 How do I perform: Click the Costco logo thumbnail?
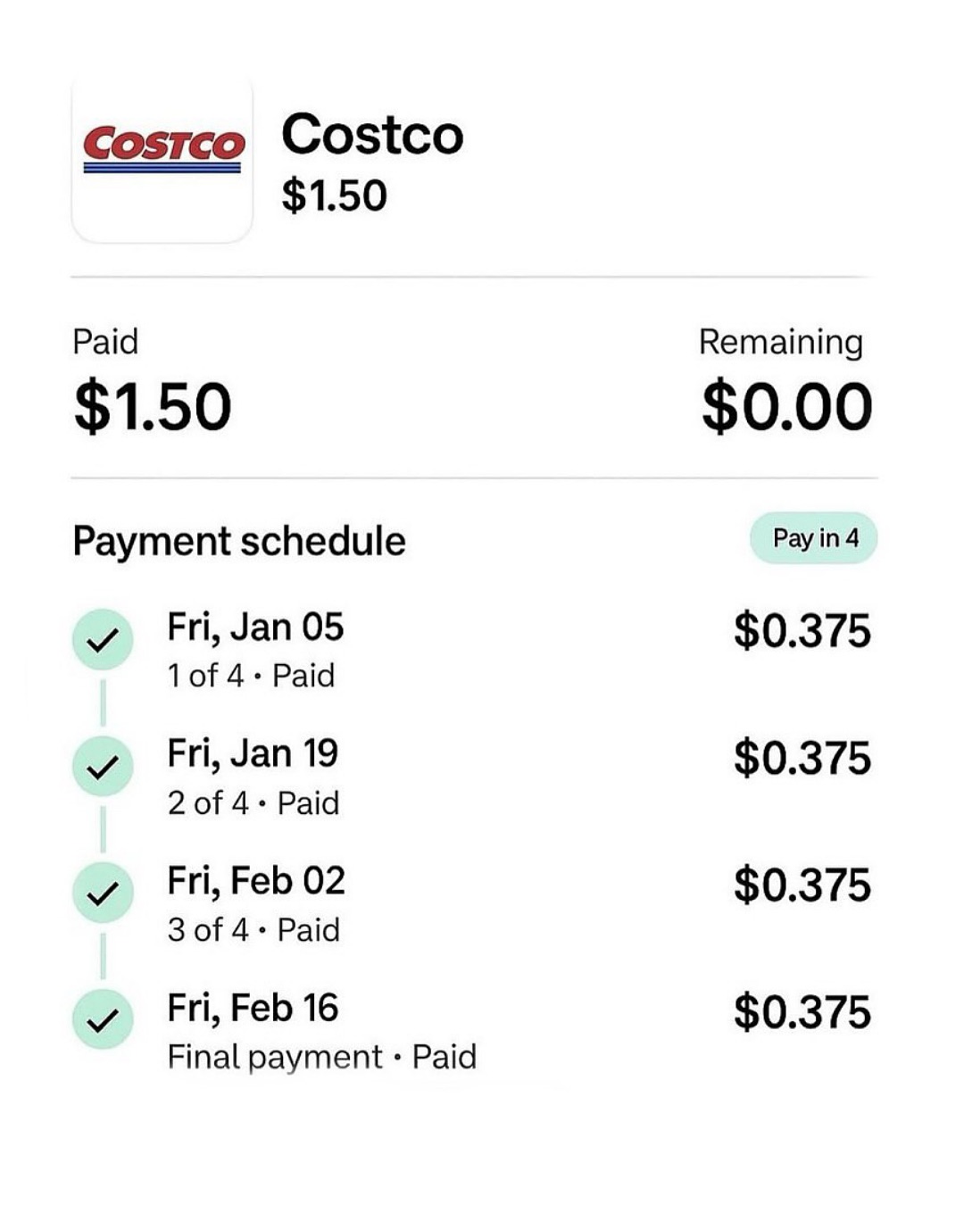[162, 161]
